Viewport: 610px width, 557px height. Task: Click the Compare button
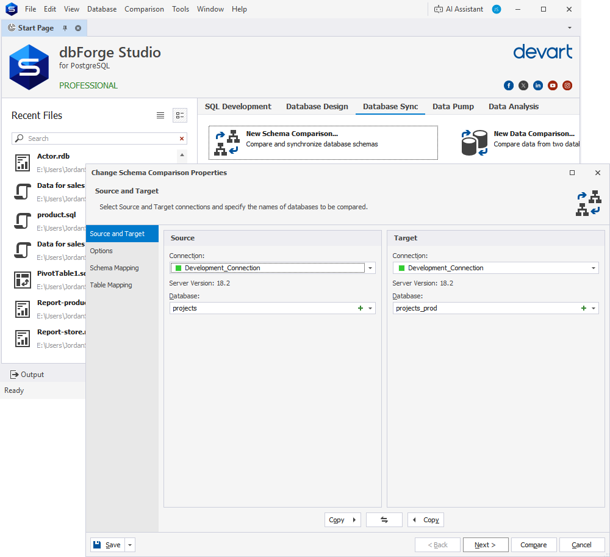pos(534,545)
